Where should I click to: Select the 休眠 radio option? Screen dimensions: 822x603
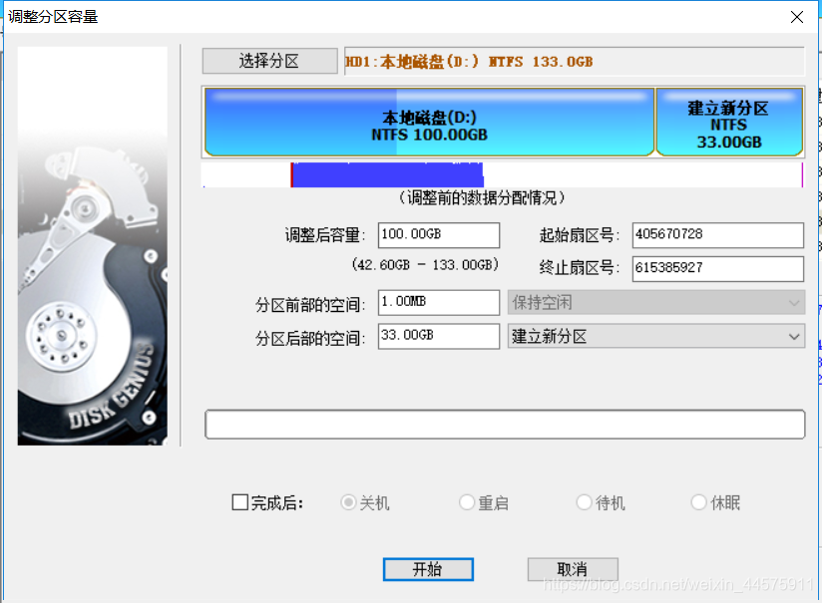[698, 502]
